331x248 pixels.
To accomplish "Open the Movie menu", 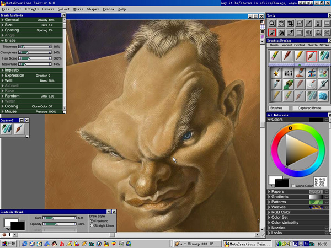I will (x=78, y=9).
